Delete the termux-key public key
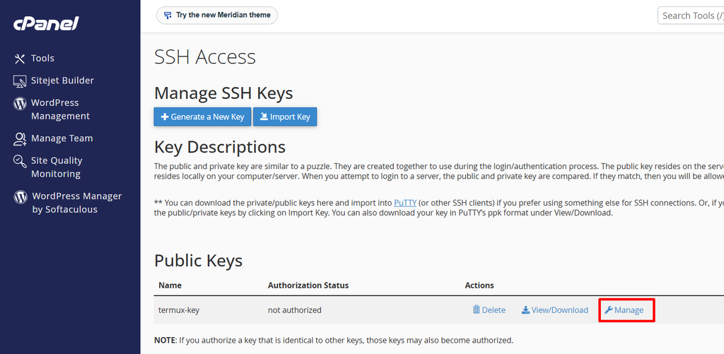Screen dimensions: 724x354 489,310
